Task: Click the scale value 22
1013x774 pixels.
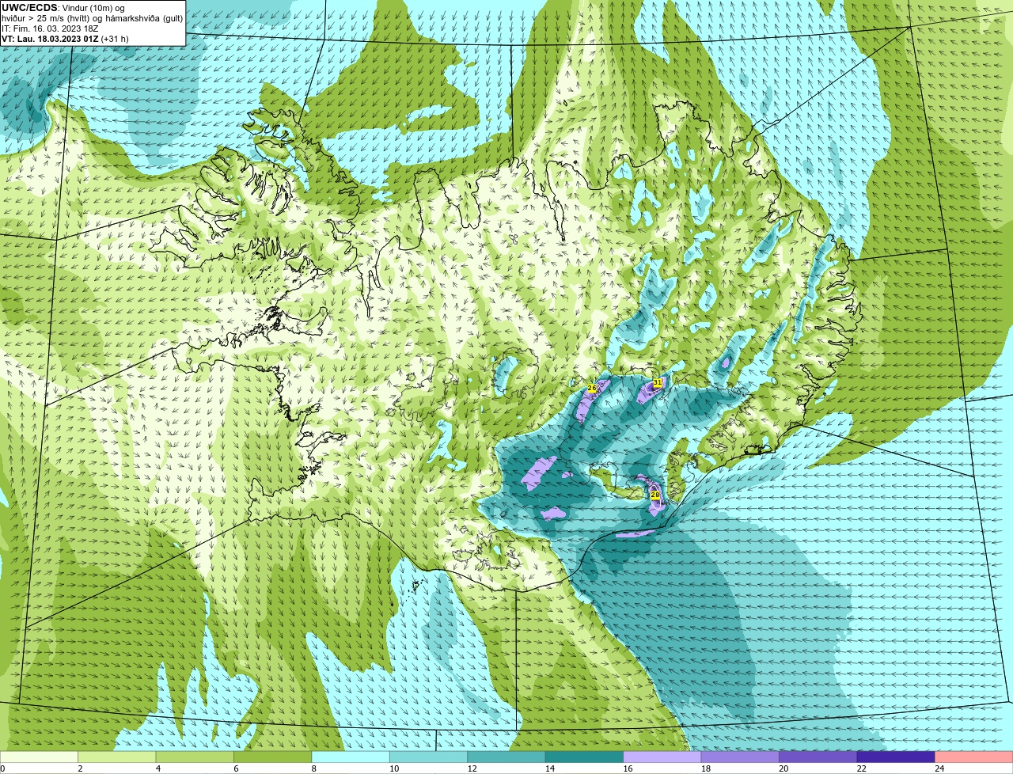Action: point(861,768)
